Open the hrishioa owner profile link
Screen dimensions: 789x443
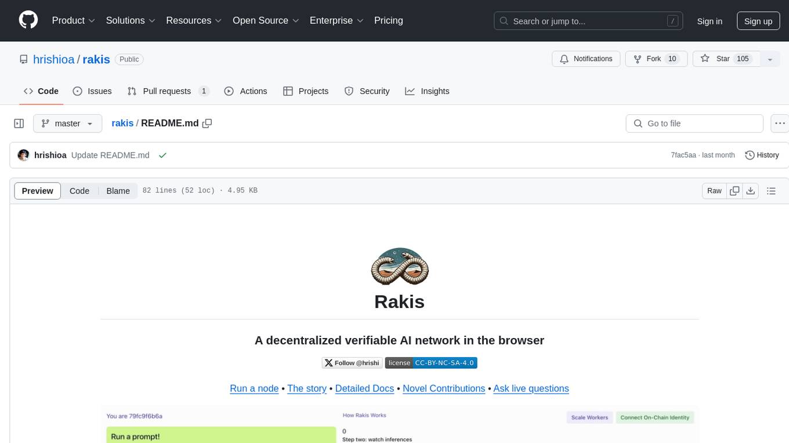(x=54, y=59)
